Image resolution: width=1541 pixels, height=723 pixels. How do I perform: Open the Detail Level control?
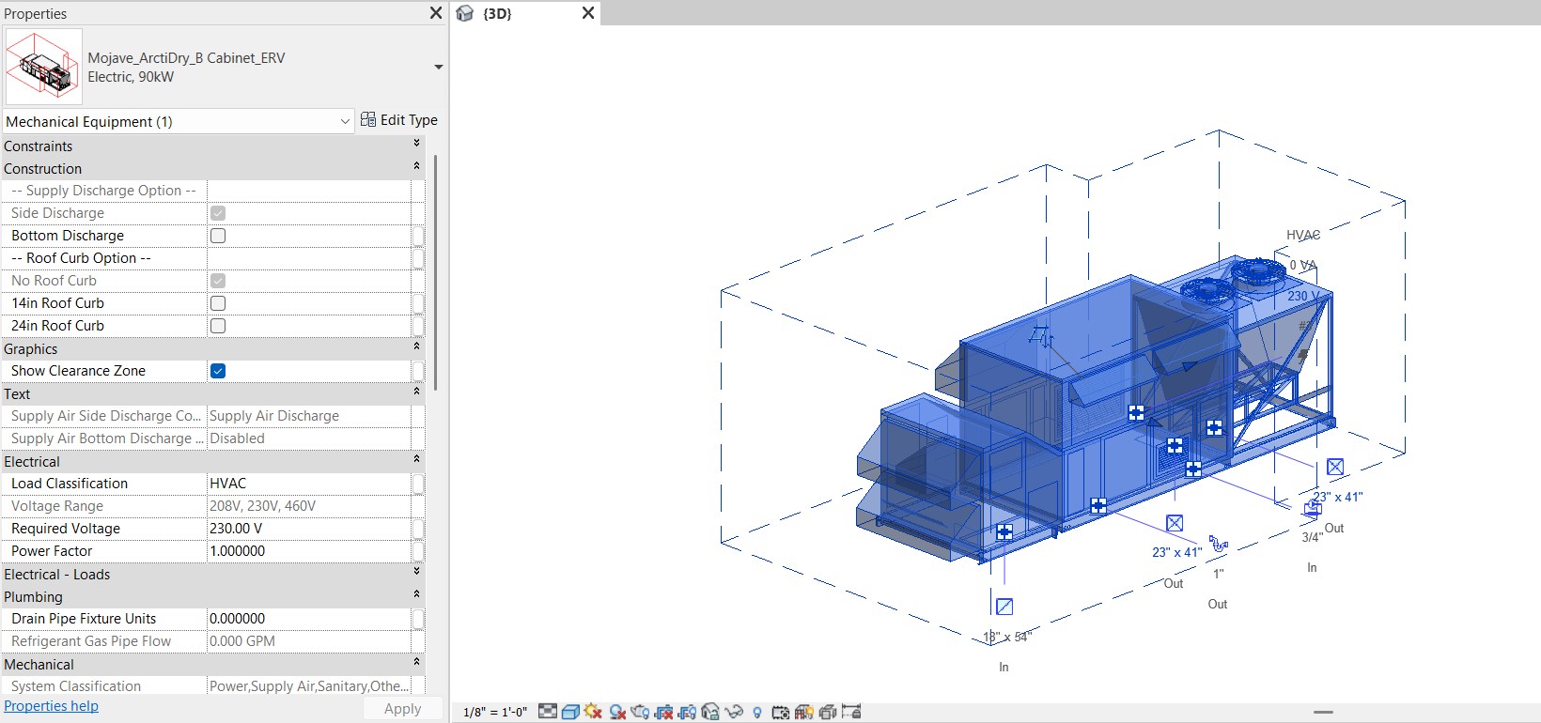click(548, 712)
